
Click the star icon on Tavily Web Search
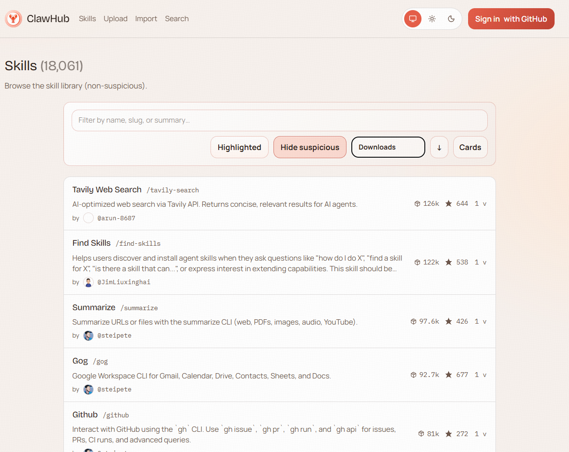[x=448, y=203]
